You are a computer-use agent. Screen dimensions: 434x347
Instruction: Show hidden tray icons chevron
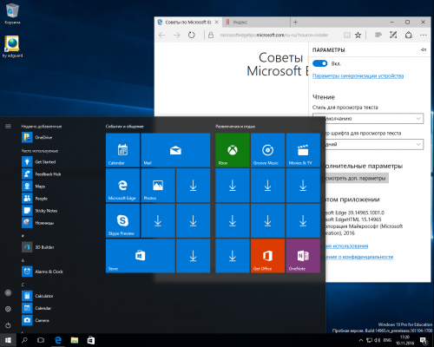tap(361, 340)
